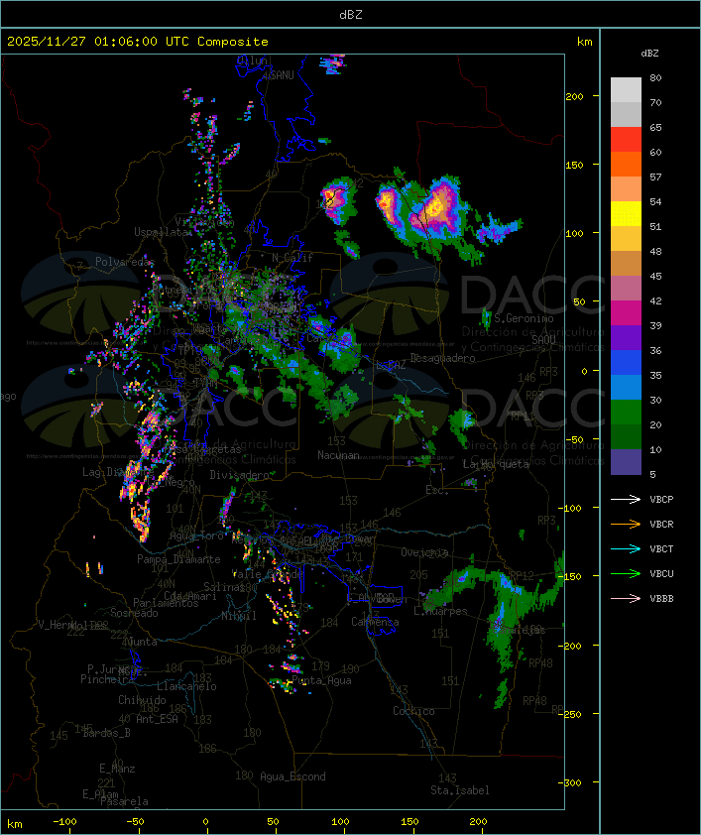Select the red 60–65 dBZ swatch
The width and height of the screenshot is (701, 835).
(626, 140)
